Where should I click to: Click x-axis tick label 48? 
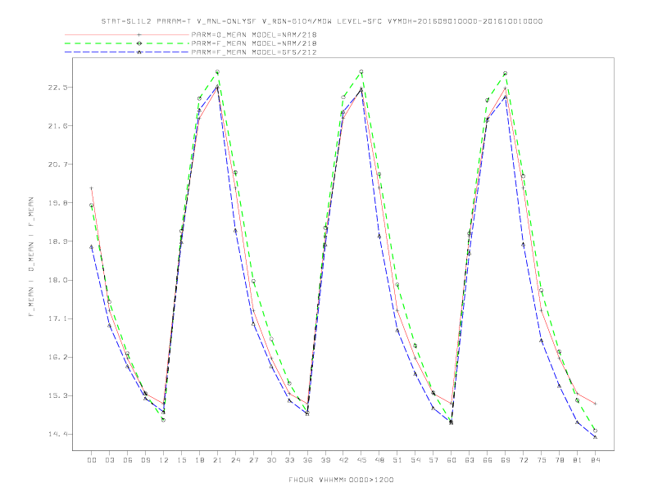(379, 460)
